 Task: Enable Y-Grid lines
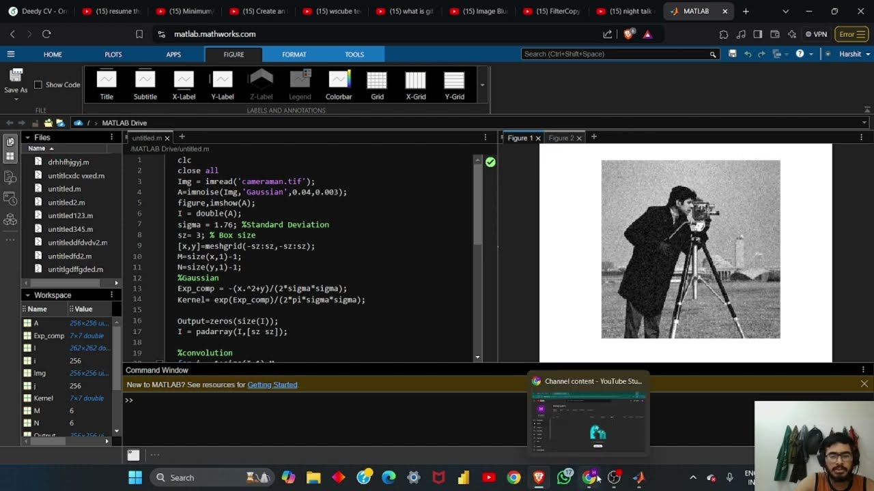click(x=454, y=85)
